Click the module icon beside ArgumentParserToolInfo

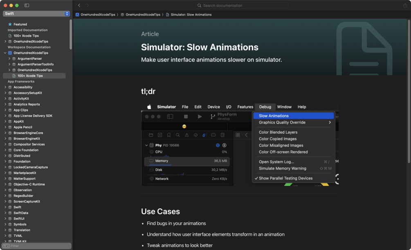coord(14,64)
